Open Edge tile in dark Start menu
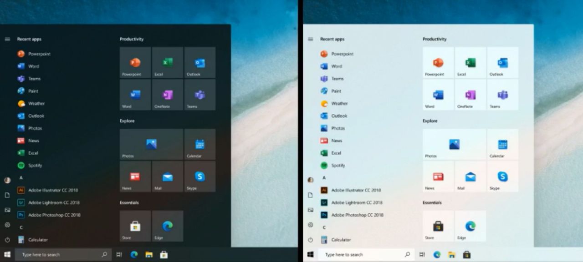This screenshot has width=583, height=262. (x=168, y=226)
